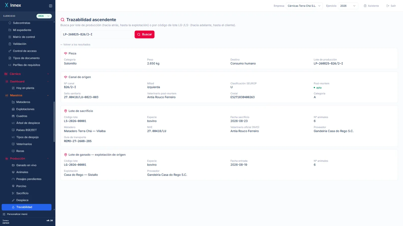Viewport: 403px width, 226px height.
Task: Open Mi expediente folder icon
Action: coord(10,30)
